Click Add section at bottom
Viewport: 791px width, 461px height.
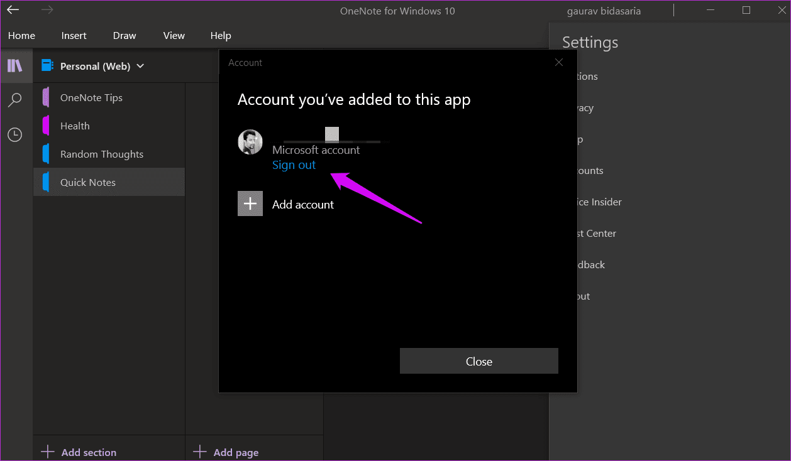(x=79, y=452)
